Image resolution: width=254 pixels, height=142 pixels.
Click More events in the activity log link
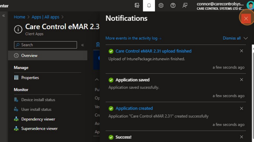(133, 38)
